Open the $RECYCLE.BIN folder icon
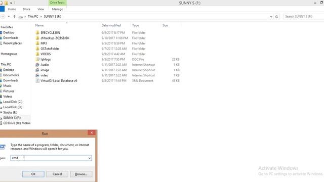 click(x=37, y=32)
